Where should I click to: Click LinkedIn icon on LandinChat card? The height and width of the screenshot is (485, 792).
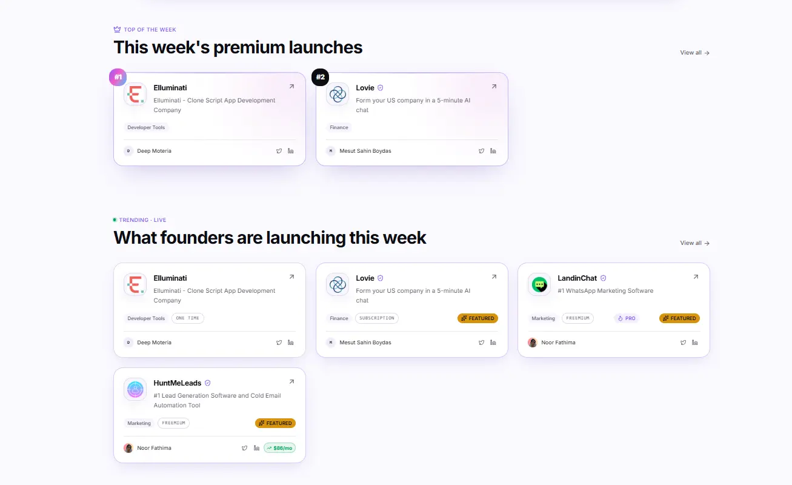coord(695,343)
